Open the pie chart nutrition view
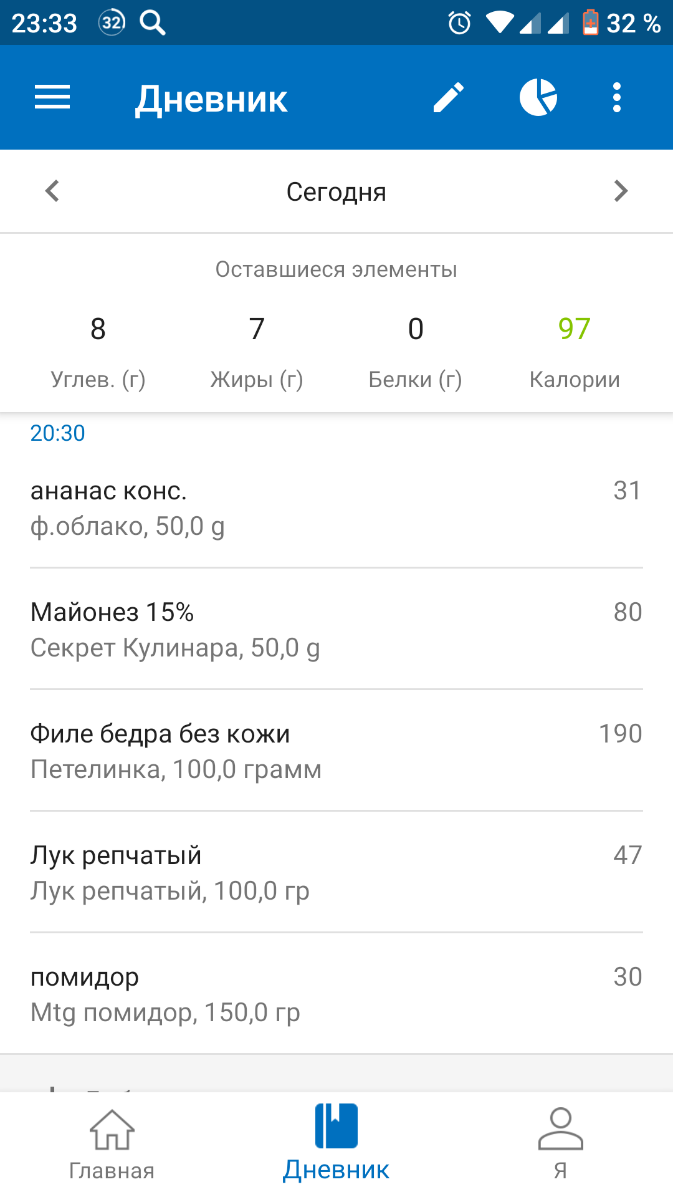Screen dimensions: 673x1197 (538, 97)
